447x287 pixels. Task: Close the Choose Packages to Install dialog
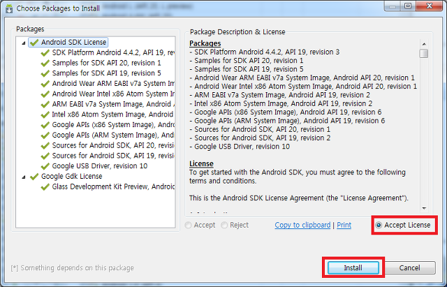[x=430, y=6]
